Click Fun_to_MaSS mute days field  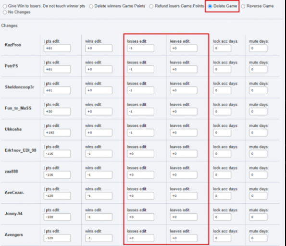258,111
